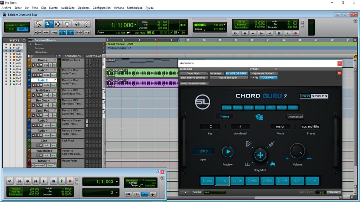Select the Trim tool in the edit toolbar
This screenshot has width=360, height=202.
(x=48, y=24)
